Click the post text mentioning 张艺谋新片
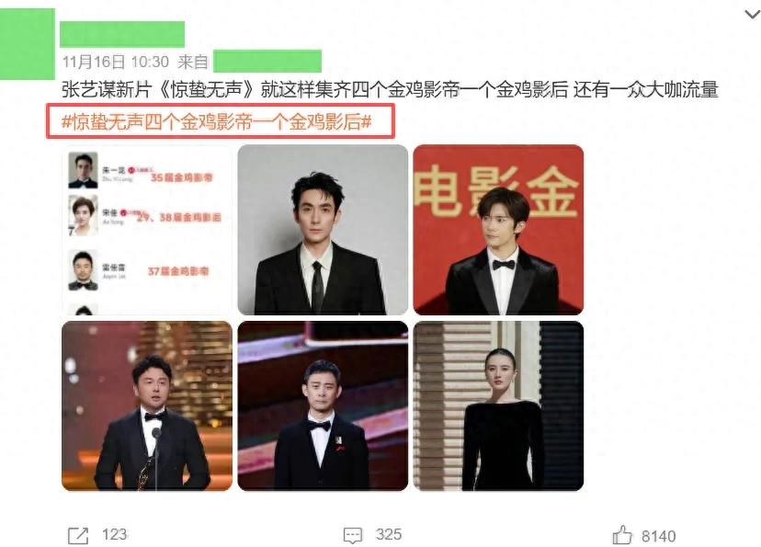Viewport: 761px width, 547px height. pos(390,90)
